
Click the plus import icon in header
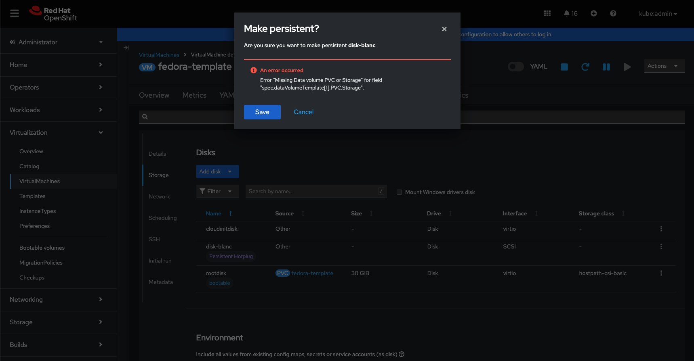594,13
